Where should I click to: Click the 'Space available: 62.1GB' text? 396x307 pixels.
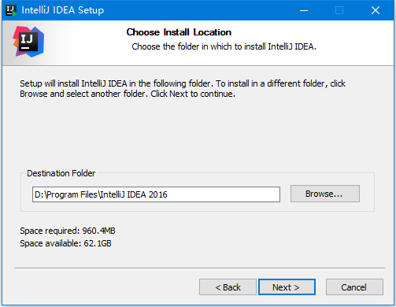(65, 243)
